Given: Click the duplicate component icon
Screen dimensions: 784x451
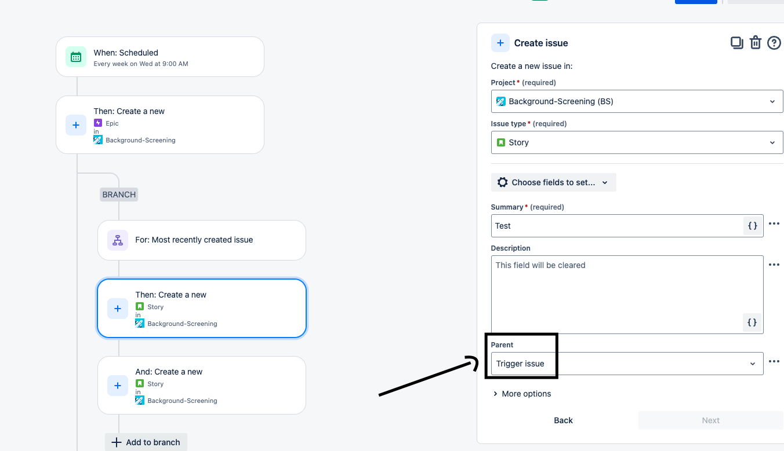Looking at the screenshot, I should (x=736, y=42).
